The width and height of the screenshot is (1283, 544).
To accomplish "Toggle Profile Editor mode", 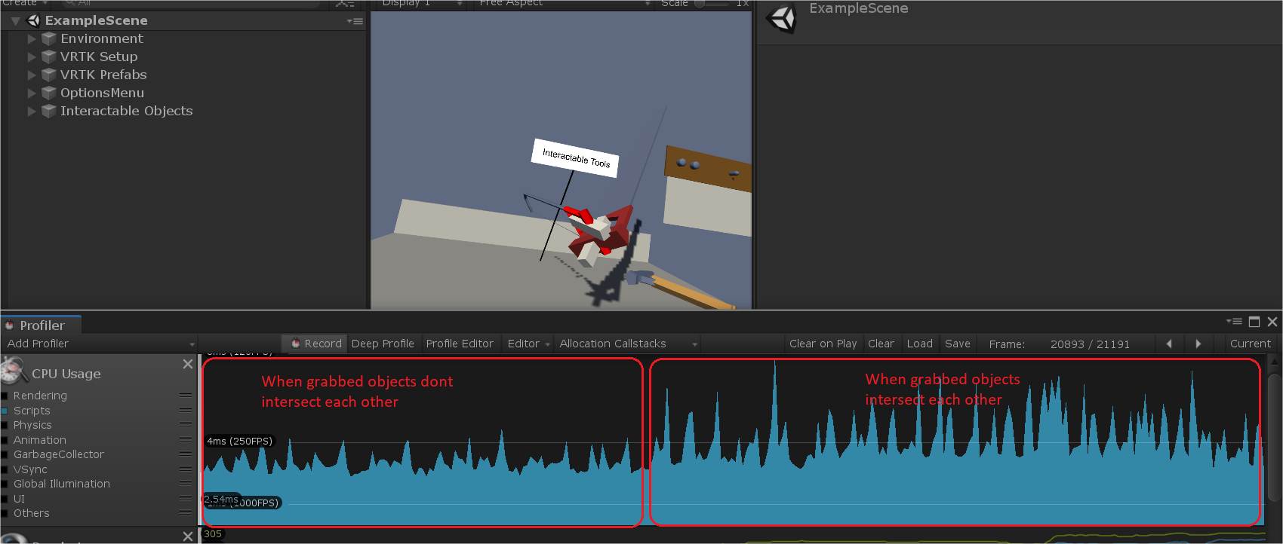I will [460, 344].
